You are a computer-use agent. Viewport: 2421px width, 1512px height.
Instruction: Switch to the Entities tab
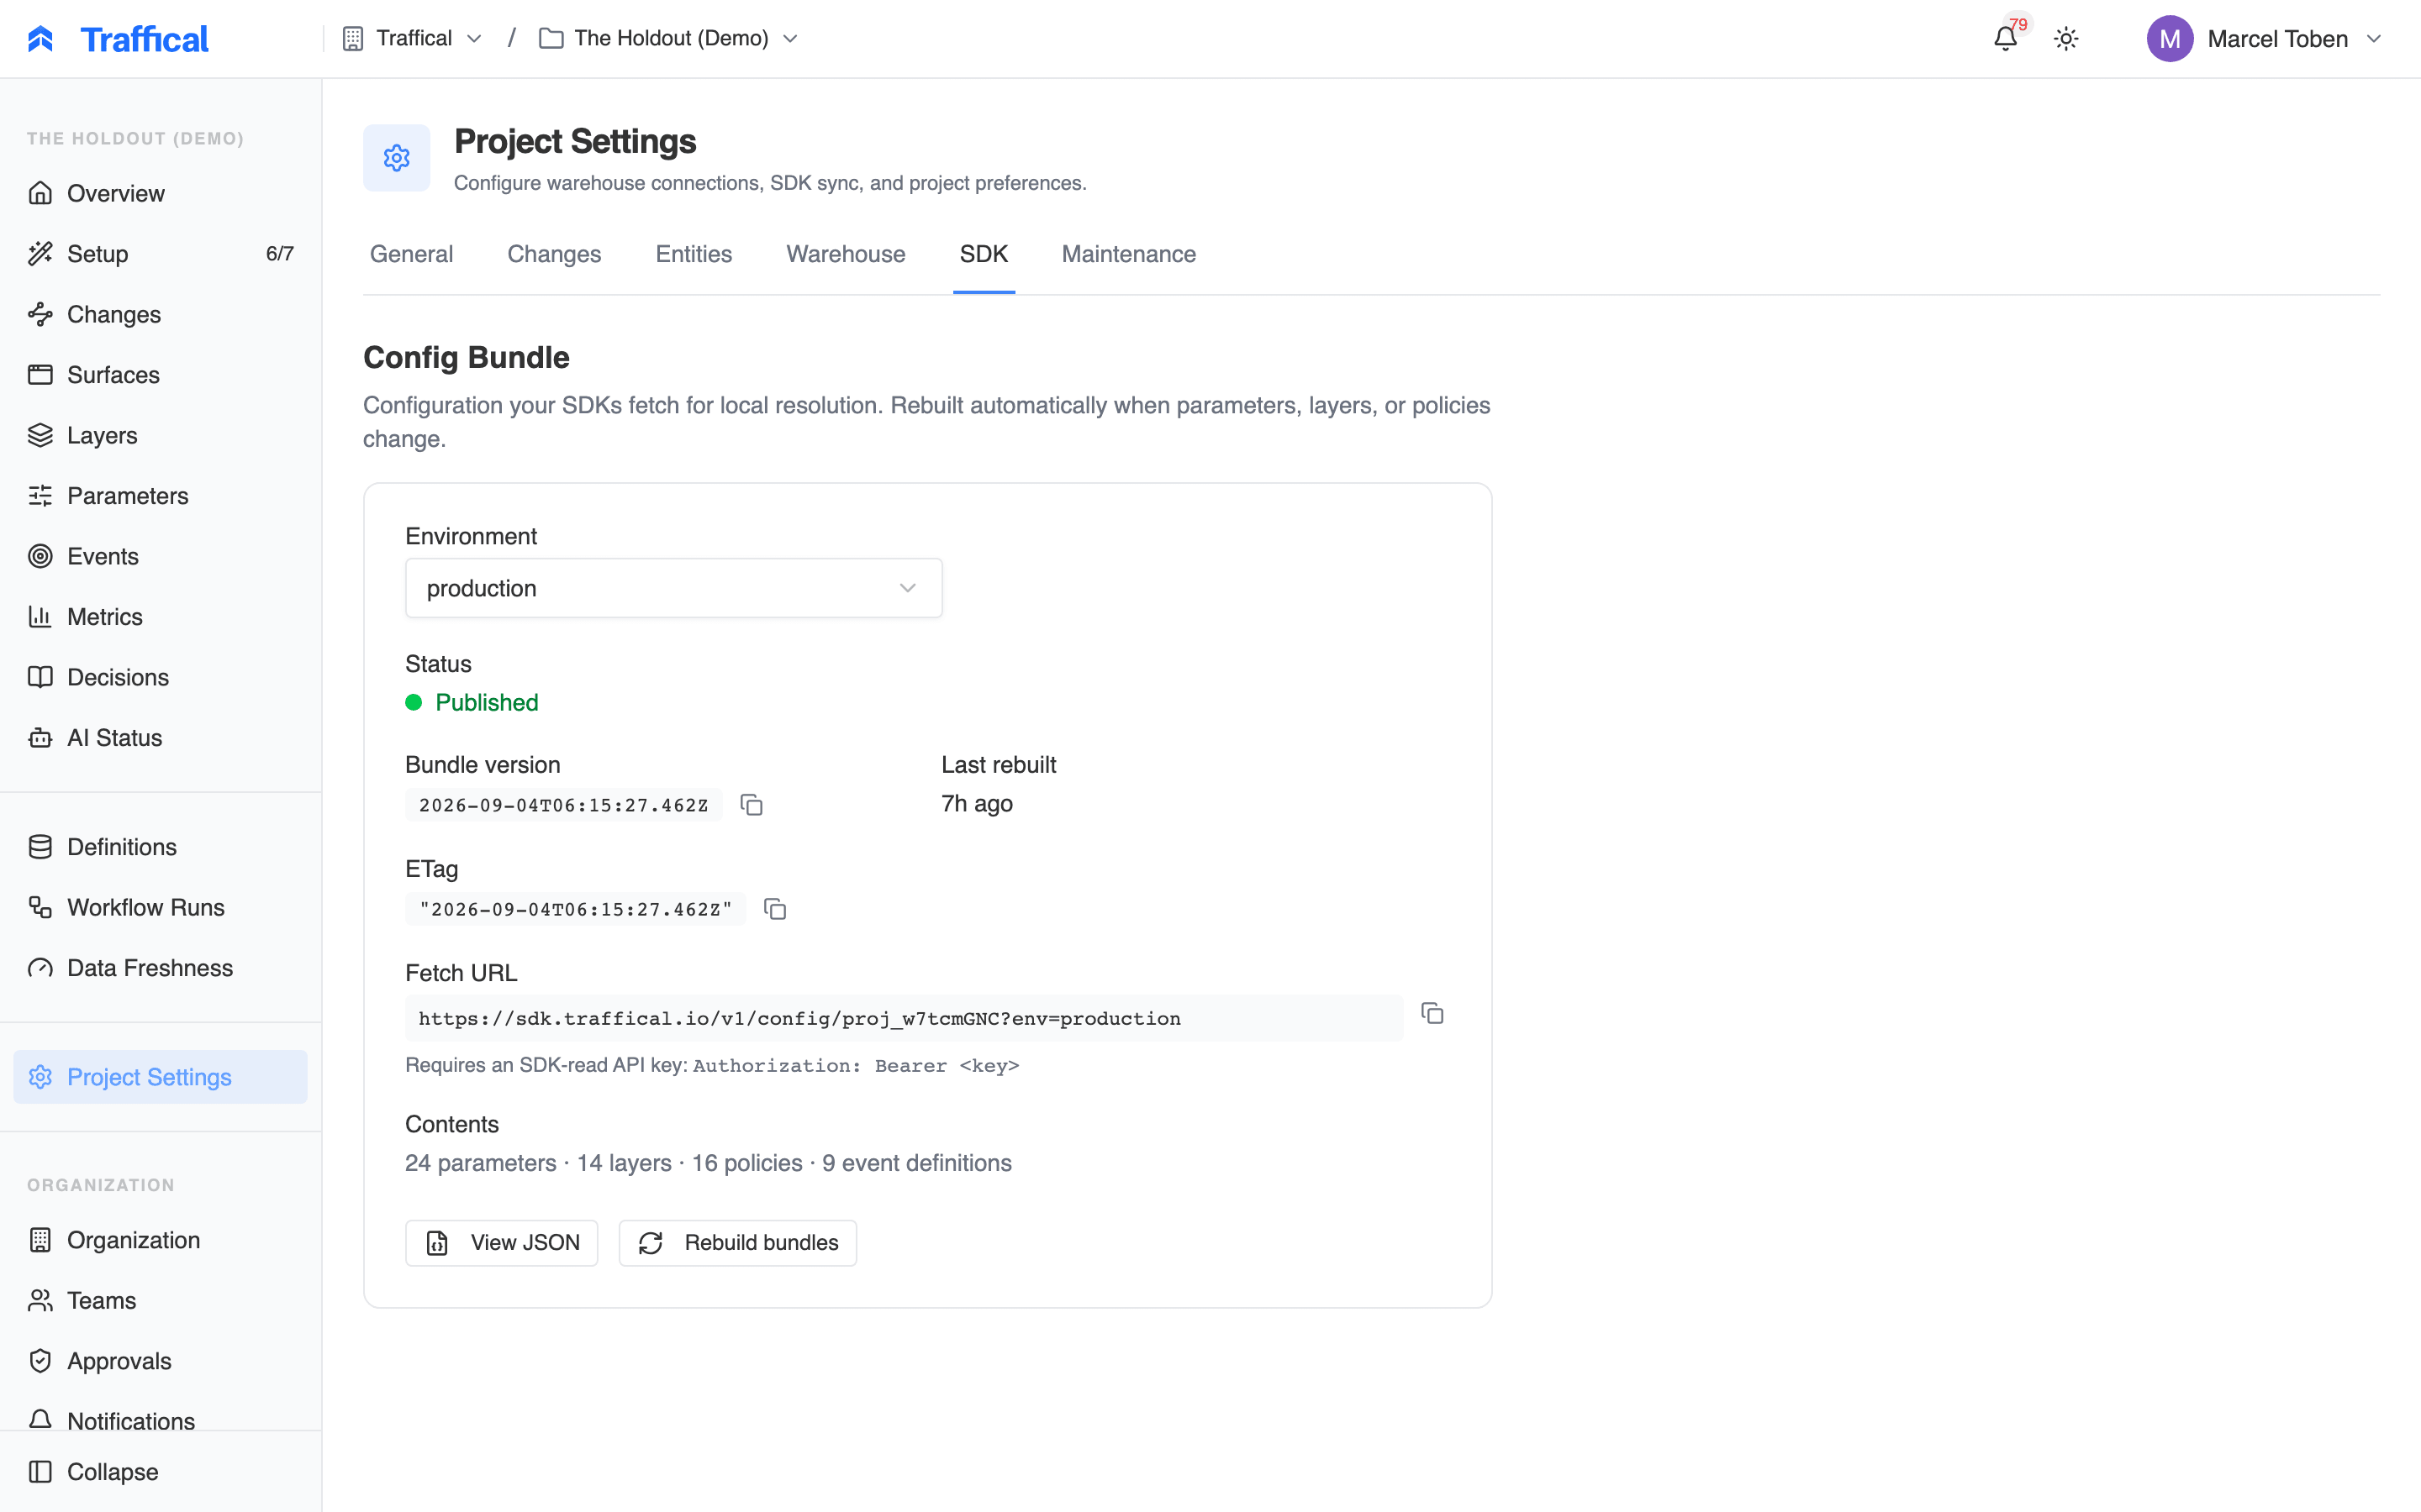click(694, 254)
